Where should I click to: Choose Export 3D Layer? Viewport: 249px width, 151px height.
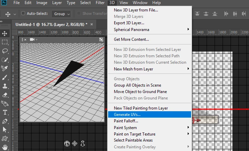point(150,23)
